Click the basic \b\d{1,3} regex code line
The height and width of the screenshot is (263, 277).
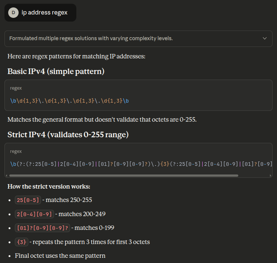tap(70, 101)
